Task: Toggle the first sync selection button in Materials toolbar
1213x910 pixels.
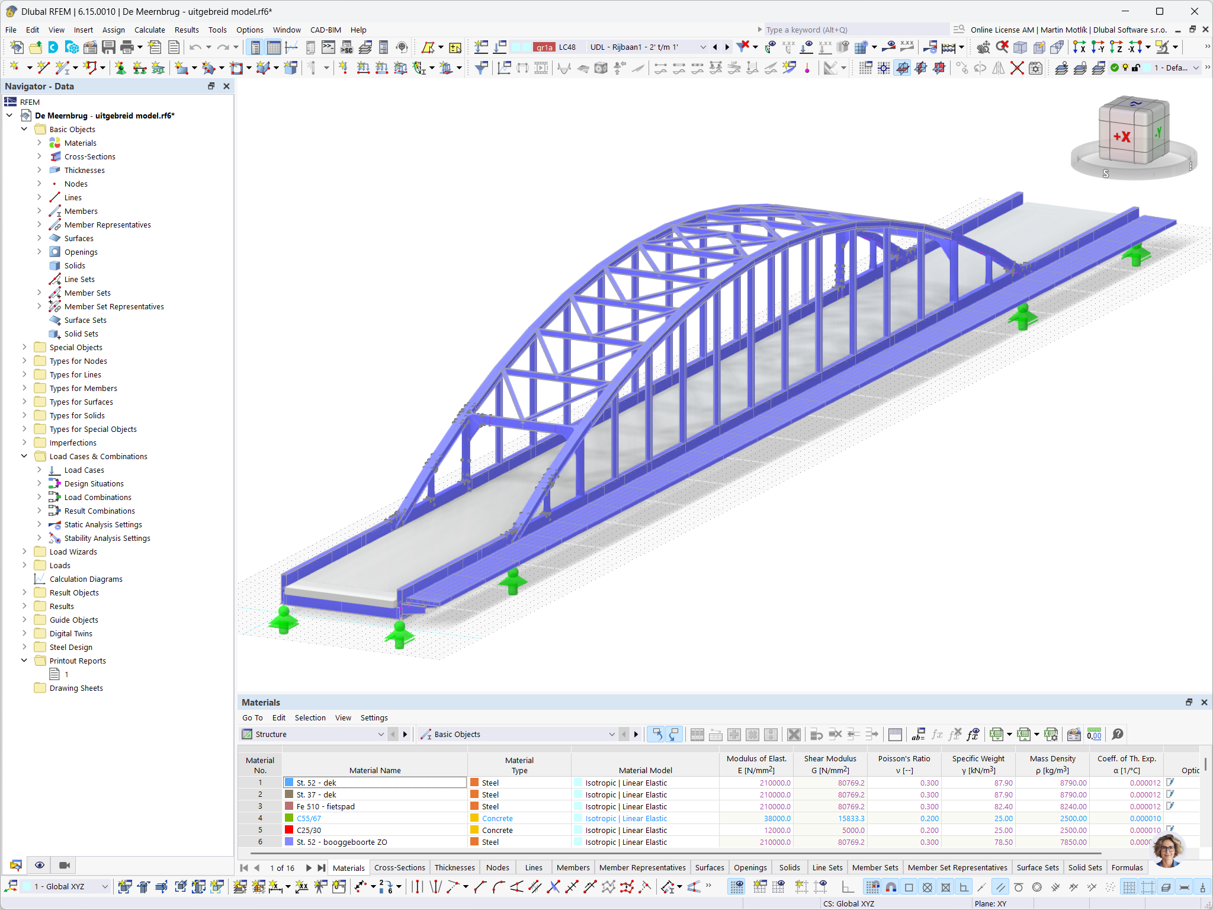Action: pos(656,735)
